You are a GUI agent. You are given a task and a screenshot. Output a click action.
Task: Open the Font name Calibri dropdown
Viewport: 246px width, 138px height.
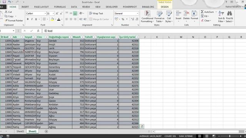[45, 13]
